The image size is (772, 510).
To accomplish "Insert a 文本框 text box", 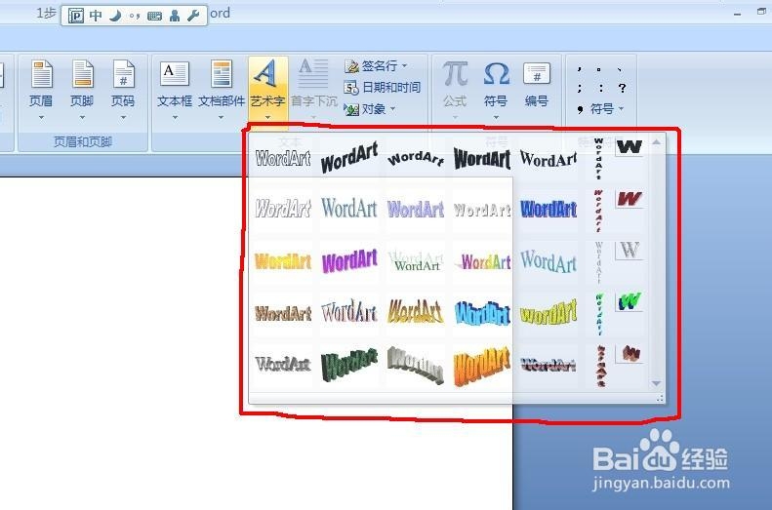I will (x=175, y=90).
